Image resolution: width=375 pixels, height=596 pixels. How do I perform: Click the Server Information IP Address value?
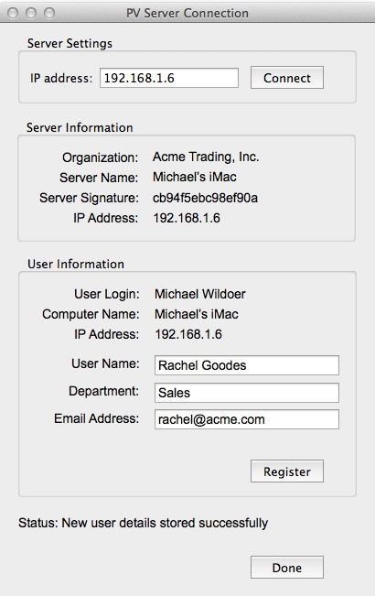(x=187, y=218)
